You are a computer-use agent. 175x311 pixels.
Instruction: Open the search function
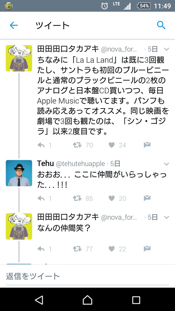[x=161, y=25]
